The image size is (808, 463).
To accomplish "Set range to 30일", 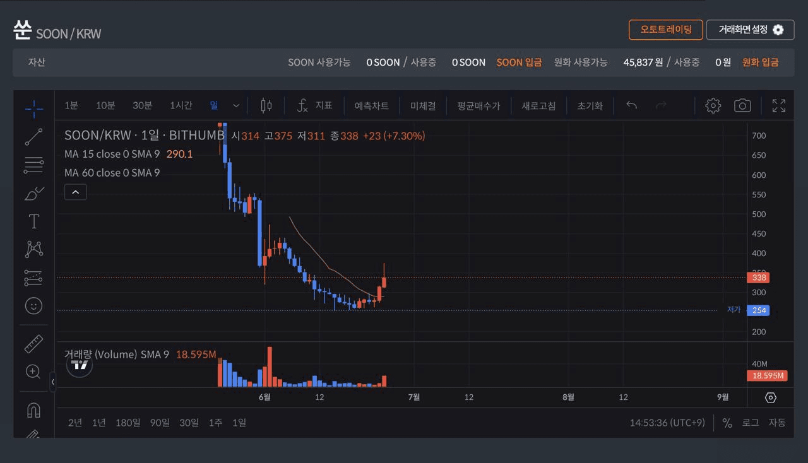I will coord(189,423).
